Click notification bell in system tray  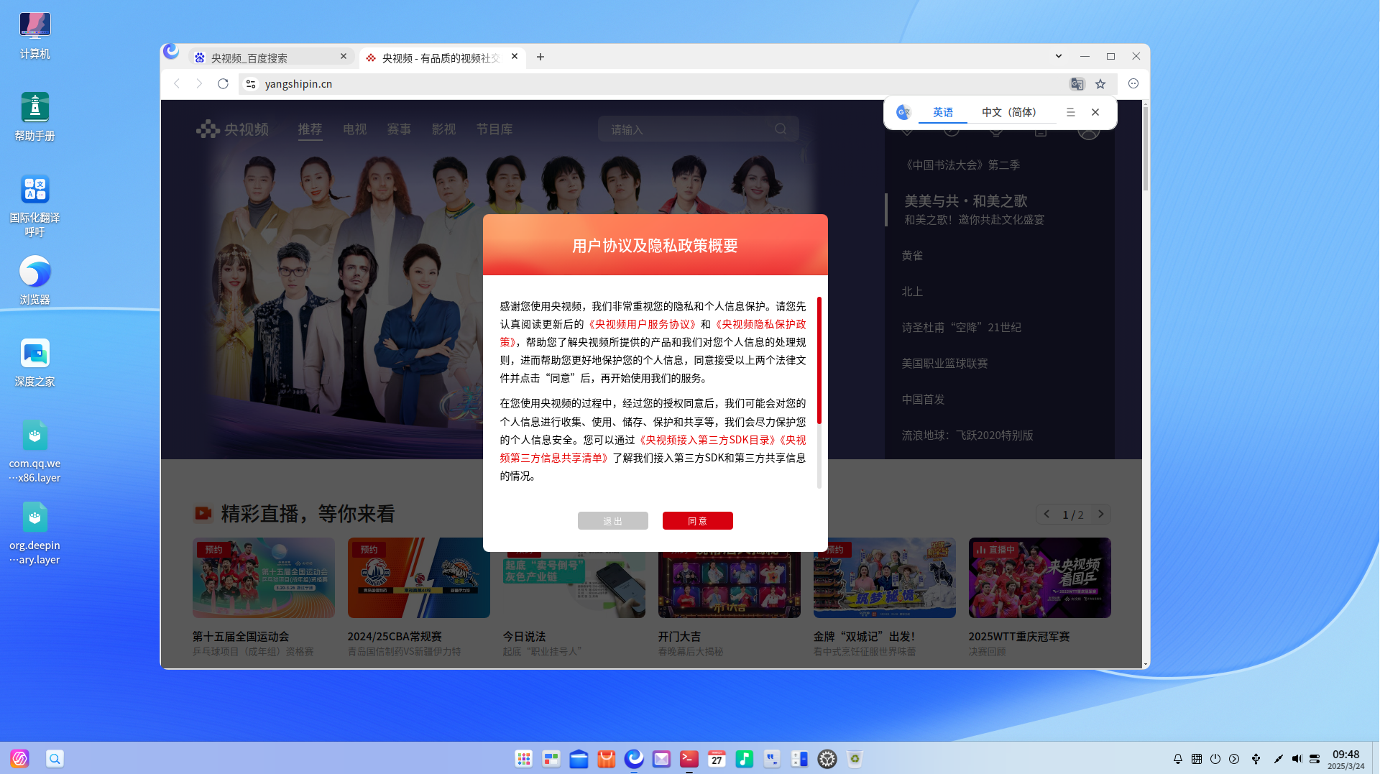point(1177,759)
